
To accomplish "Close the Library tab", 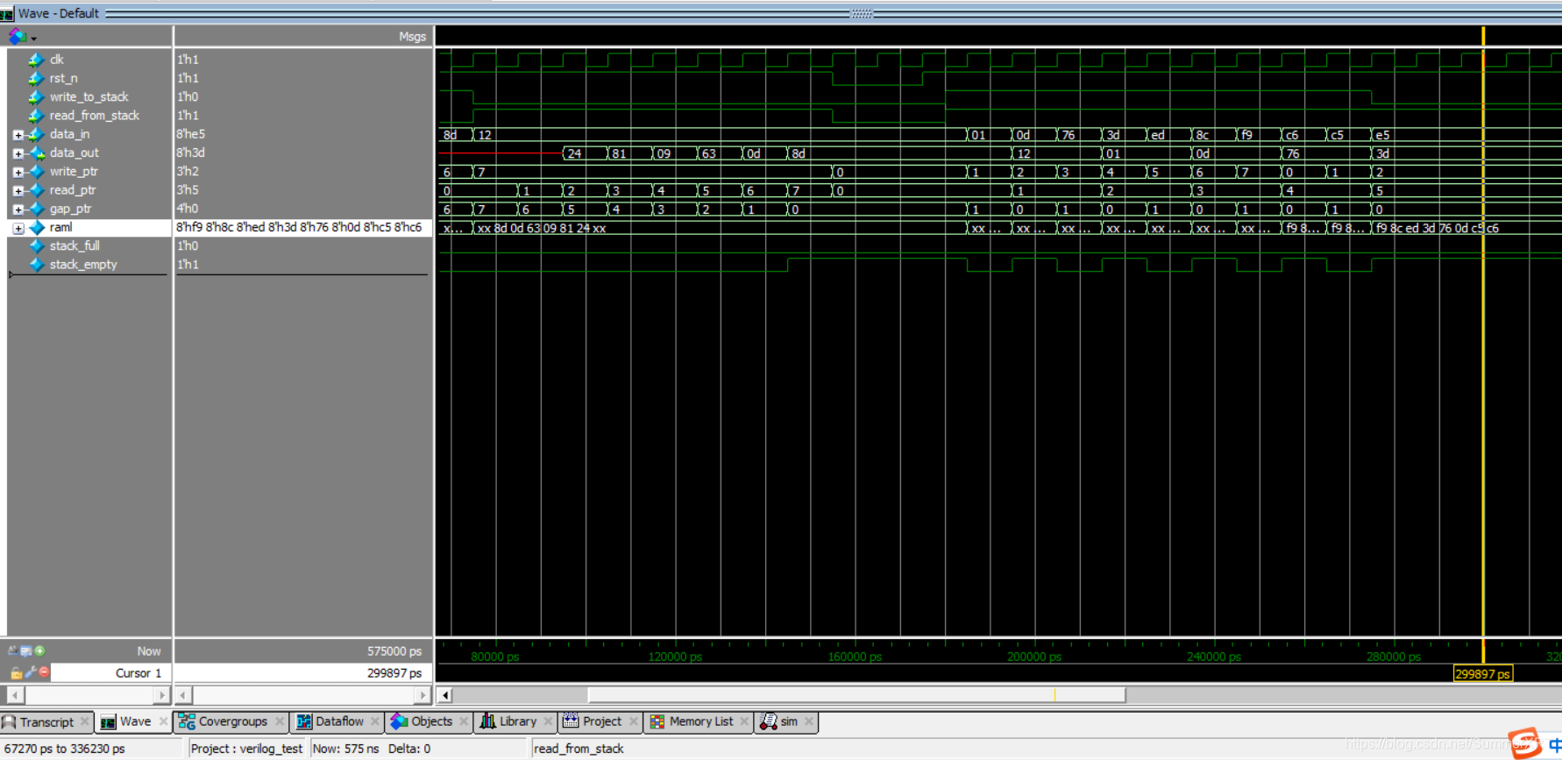I will 549,721.
